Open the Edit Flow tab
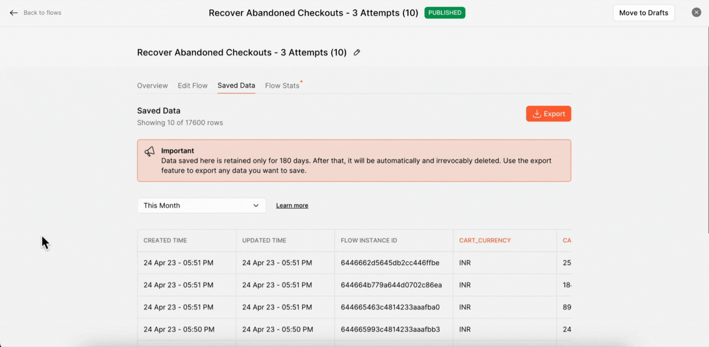Viewport: 709px width, 347px height. [193, 86]
